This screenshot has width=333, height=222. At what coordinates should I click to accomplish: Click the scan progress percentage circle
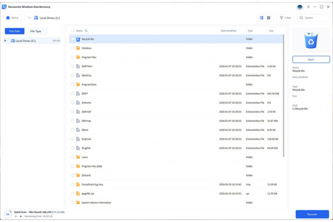[x=8, y=214]
